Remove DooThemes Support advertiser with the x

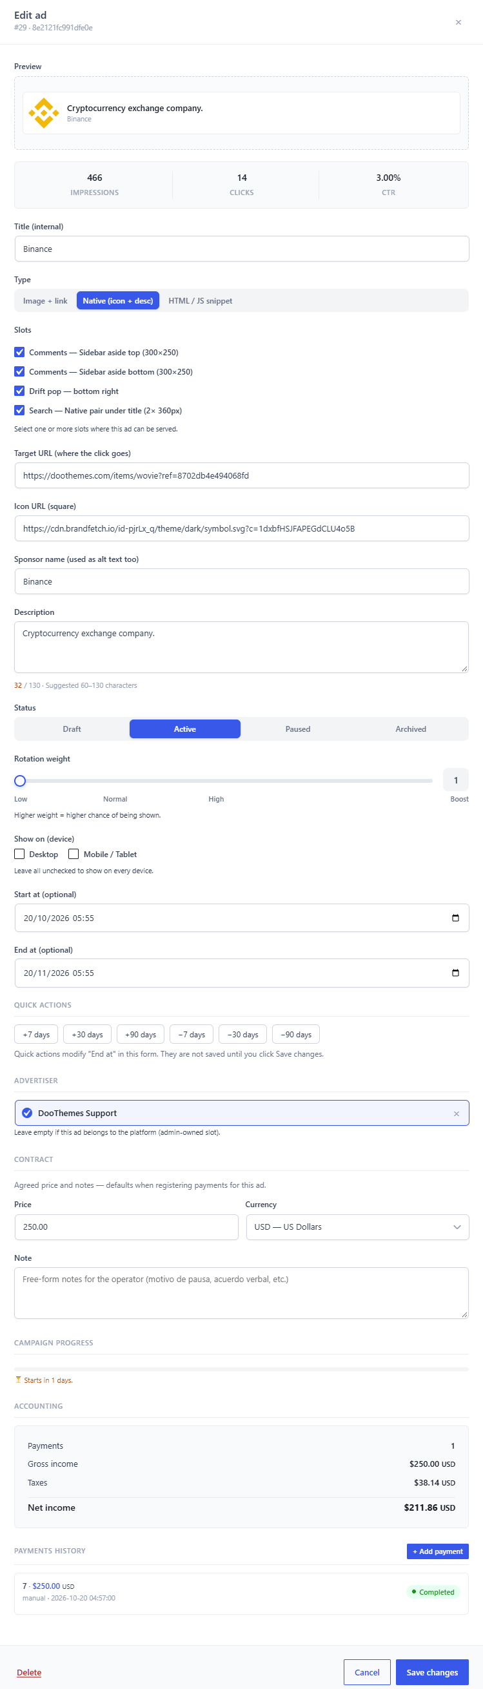click(x=456, y=1114)
